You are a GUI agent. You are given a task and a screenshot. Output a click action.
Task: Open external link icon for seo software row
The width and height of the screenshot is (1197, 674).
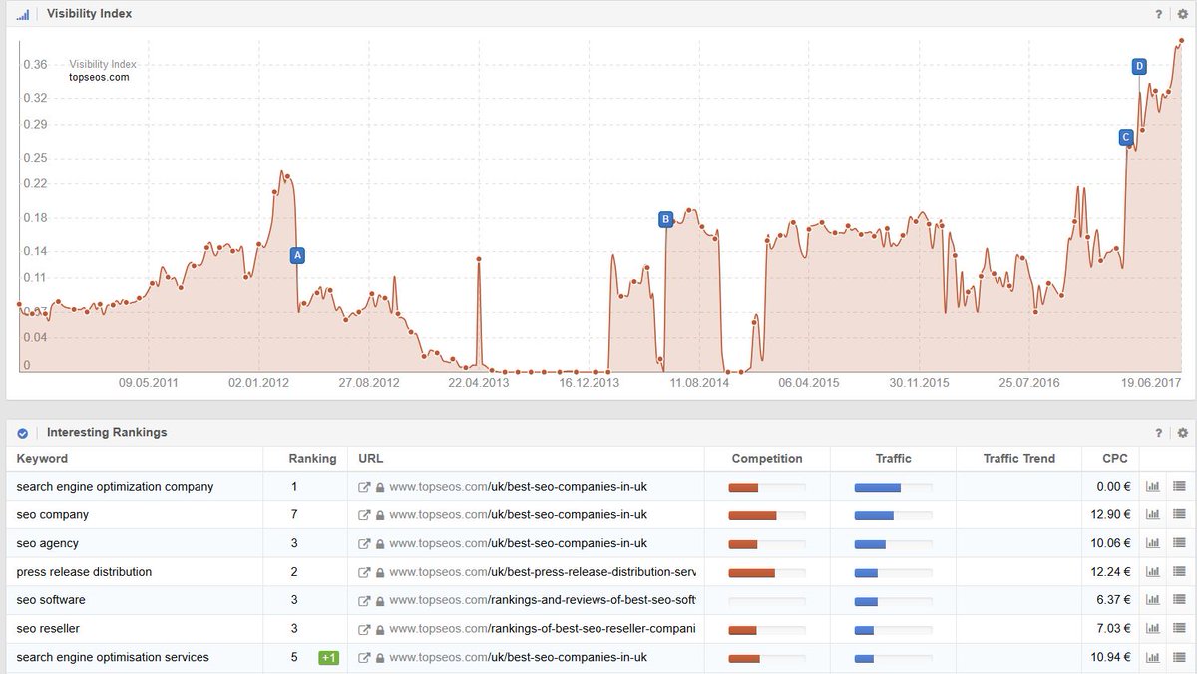[365, 601]
